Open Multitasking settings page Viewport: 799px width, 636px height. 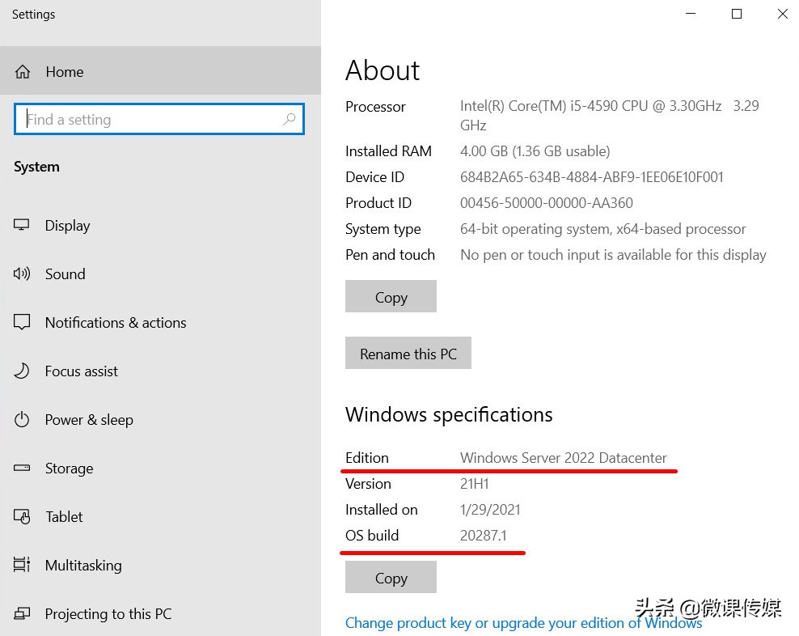click(160, 565)
